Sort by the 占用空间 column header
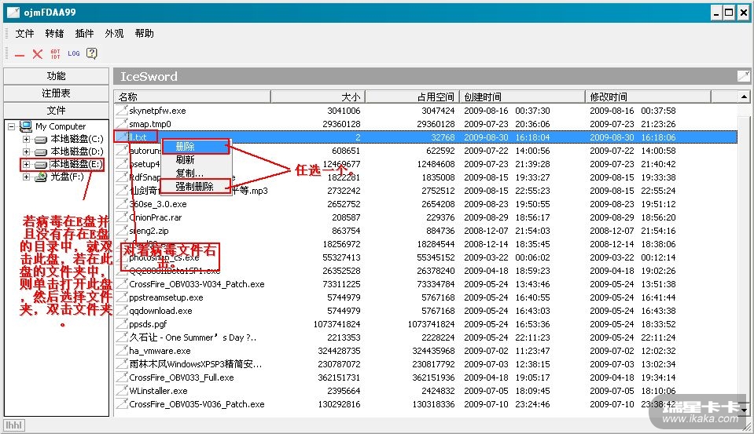Screen dimensions: 754x434 tap(412, 97)
